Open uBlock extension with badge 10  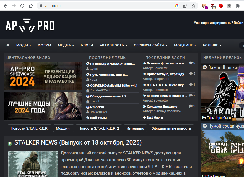coord(213,6)
